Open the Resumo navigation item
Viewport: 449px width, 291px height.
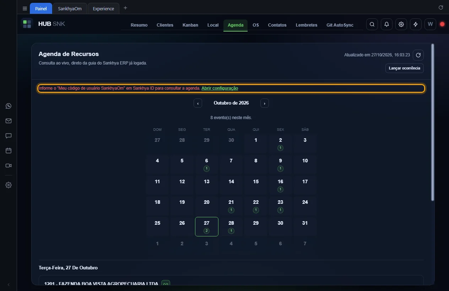click(139, 25)
